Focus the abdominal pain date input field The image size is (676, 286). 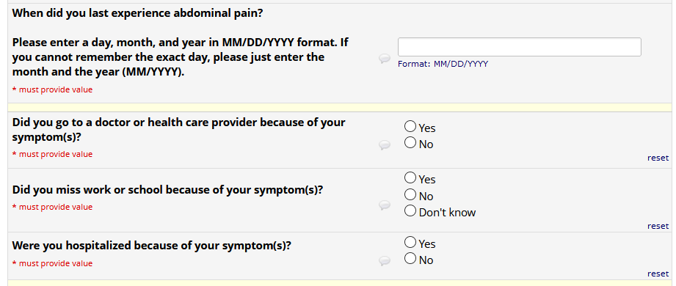(519, 47)
